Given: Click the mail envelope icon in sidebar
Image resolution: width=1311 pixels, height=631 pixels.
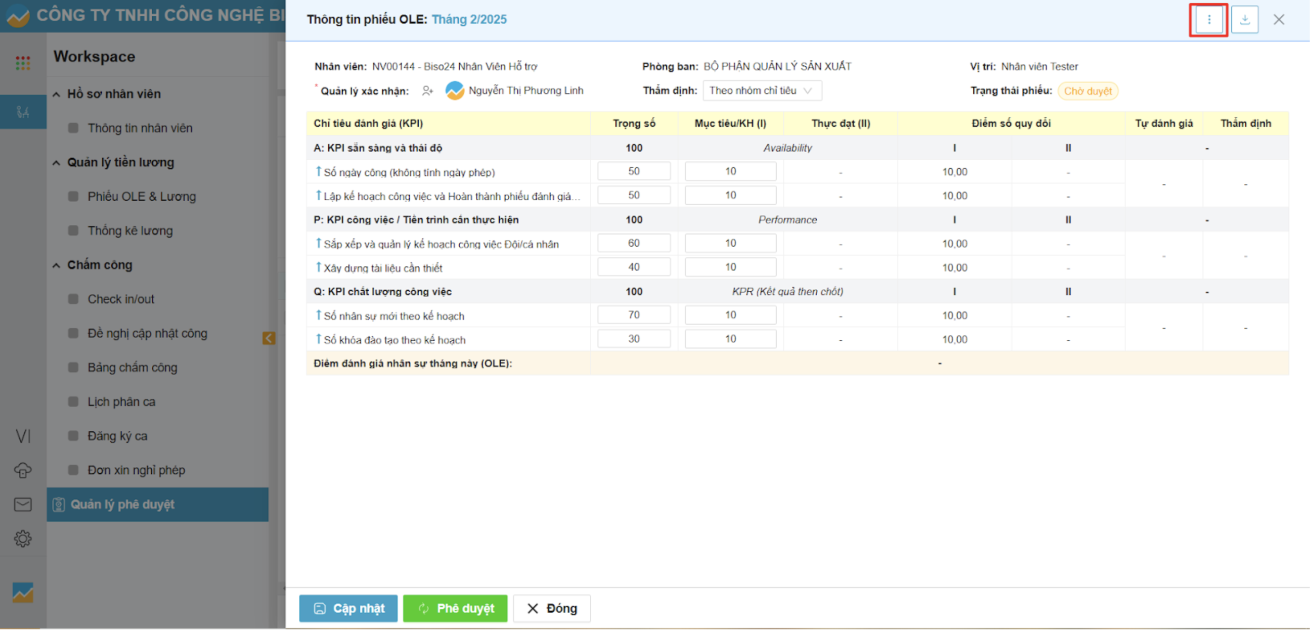Looking at the screenshot, I should click(x=23, y=505).
